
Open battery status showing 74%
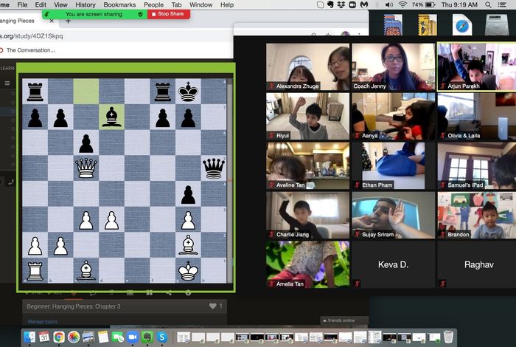tap(424, 4)
